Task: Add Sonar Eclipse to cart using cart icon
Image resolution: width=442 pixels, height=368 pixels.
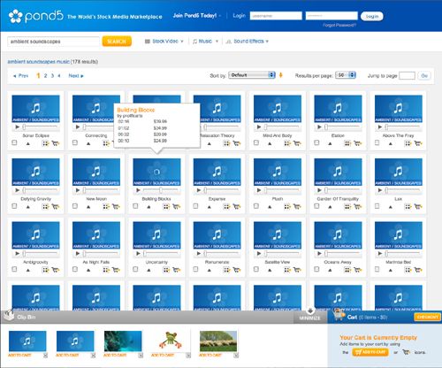Action: click(56, 143)
